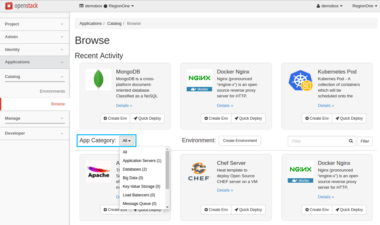Click the user icon beside demobox
Screen dimensions: 380x225
click(x=318, y=6)
